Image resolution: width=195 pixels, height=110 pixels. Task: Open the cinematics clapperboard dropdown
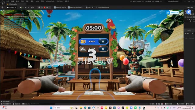pos(32,7)
